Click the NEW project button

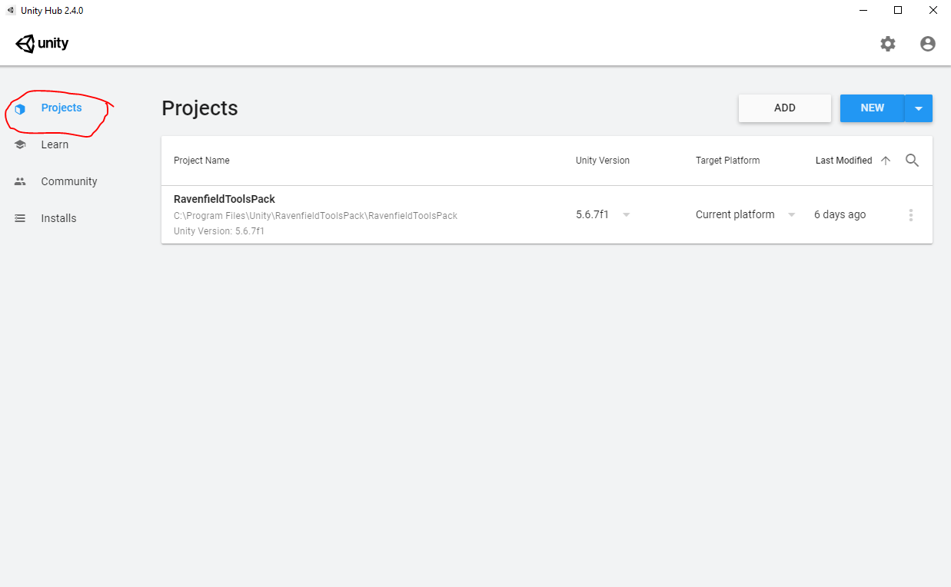point(872,108)
